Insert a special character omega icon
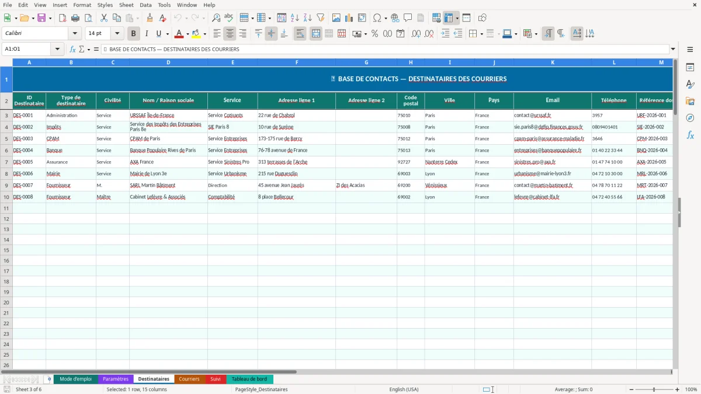701x394 pixels. [x=377, y=18]
